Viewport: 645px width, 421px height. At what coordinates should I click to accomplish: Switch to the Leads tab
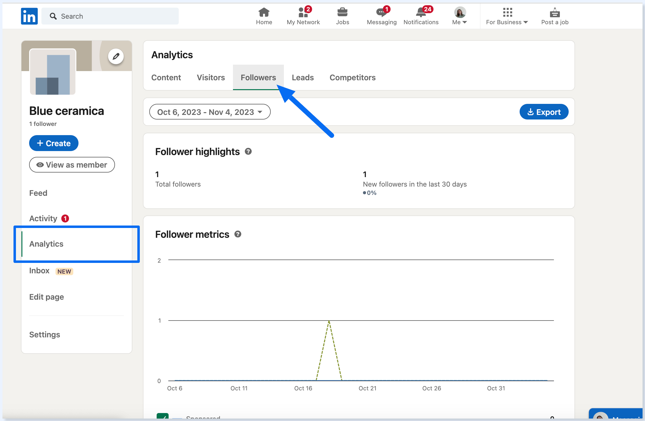[303, 78]
